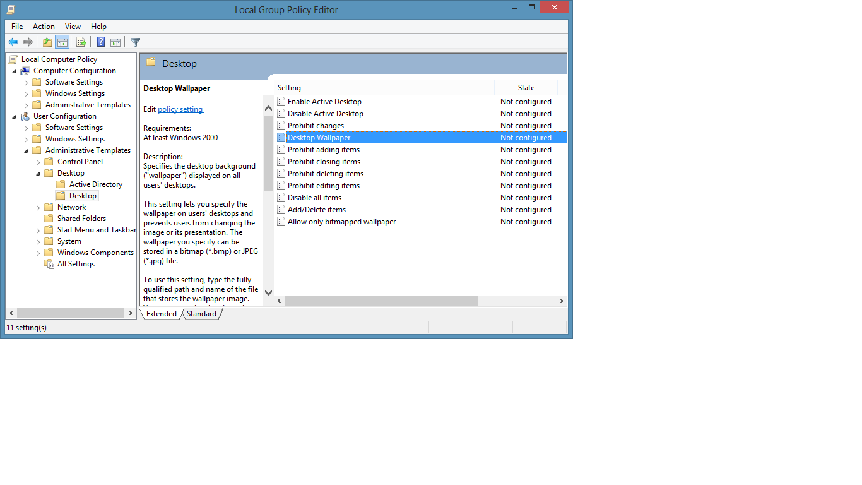Click the policy icon beside Enable Active Desktop
Viewport: 862px width, 485px height.
281,102
